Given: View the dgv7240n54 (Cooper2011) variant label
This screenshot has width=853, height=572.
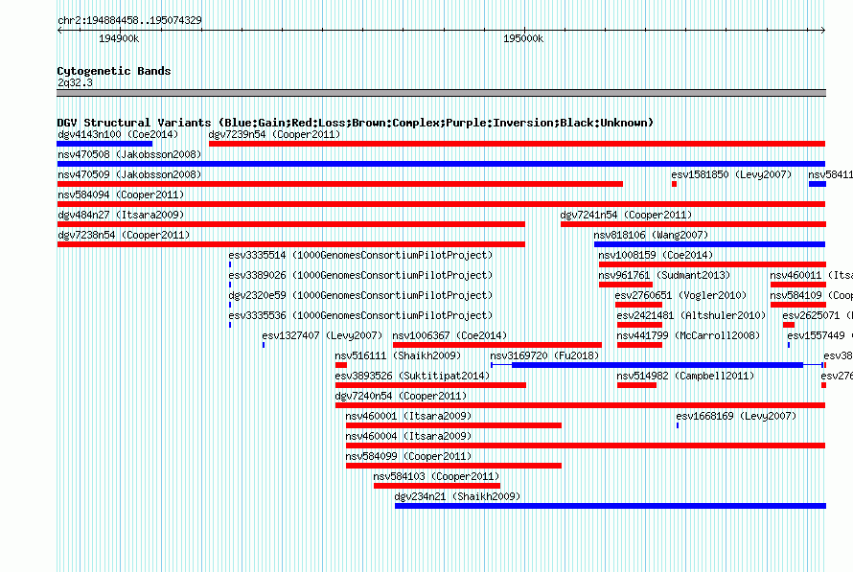Looking at the screenshot, I should click(401, 396).
